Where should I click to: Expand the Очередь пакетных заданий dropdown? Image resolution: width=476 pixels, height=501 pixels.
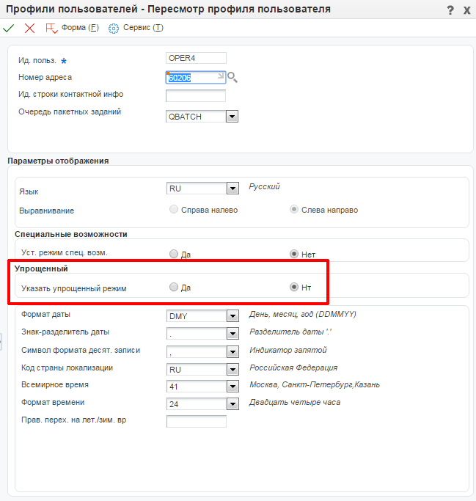(232, 116)
